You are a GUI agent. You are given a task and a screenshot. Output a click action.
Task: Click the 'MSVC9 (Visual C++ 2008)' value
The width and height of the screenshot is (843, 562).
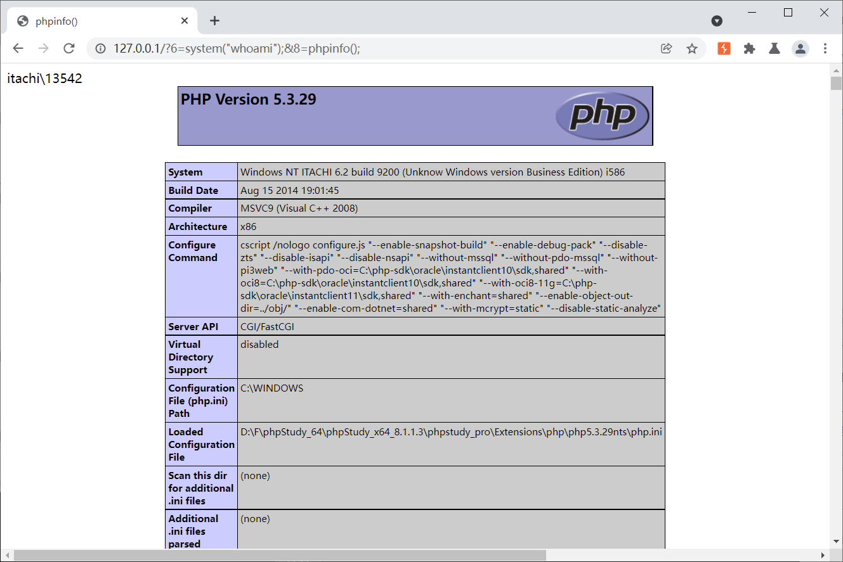pyautogui.click(x=299, y=208)
